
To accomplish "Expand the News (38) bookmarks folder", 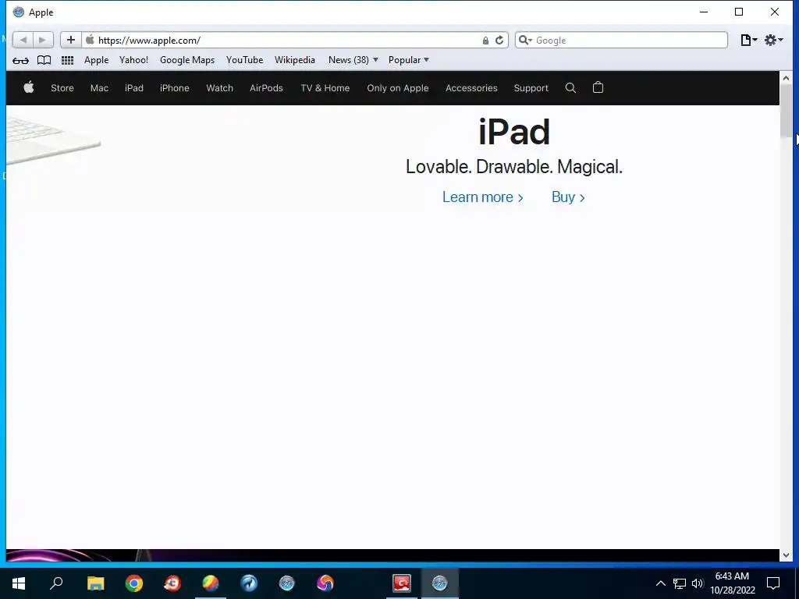I will point(353,60).
